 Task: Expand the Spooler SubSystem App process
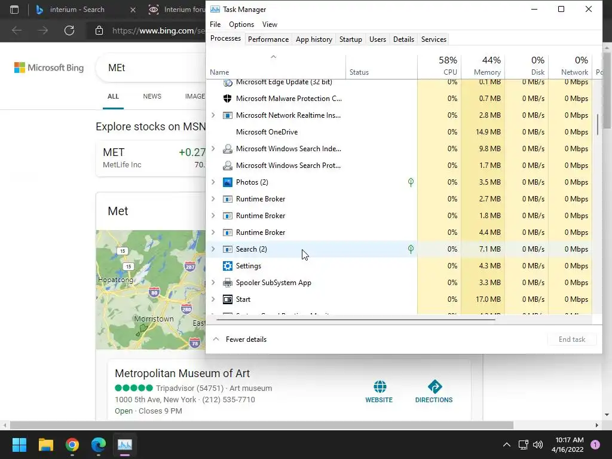click(x=213, y=283)
